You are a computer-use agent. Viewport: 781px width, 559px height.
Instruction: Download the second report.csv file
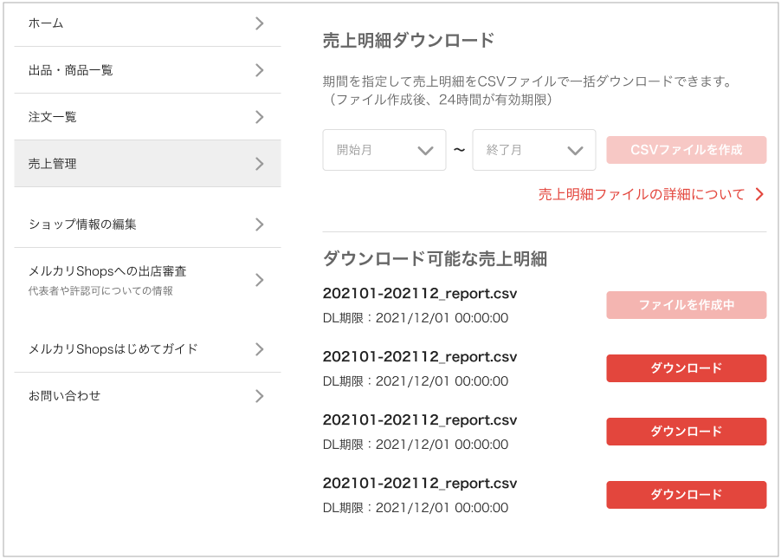click(x=687, y=368)
